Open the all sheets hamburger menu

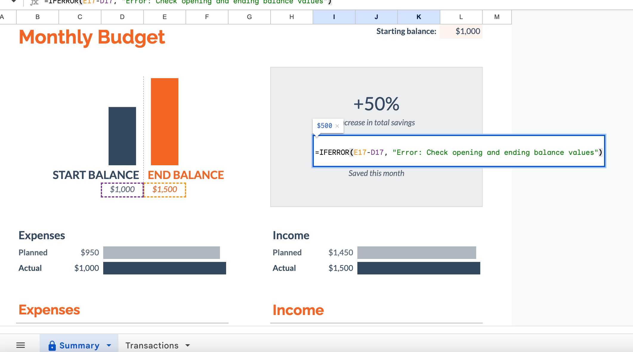21,345
